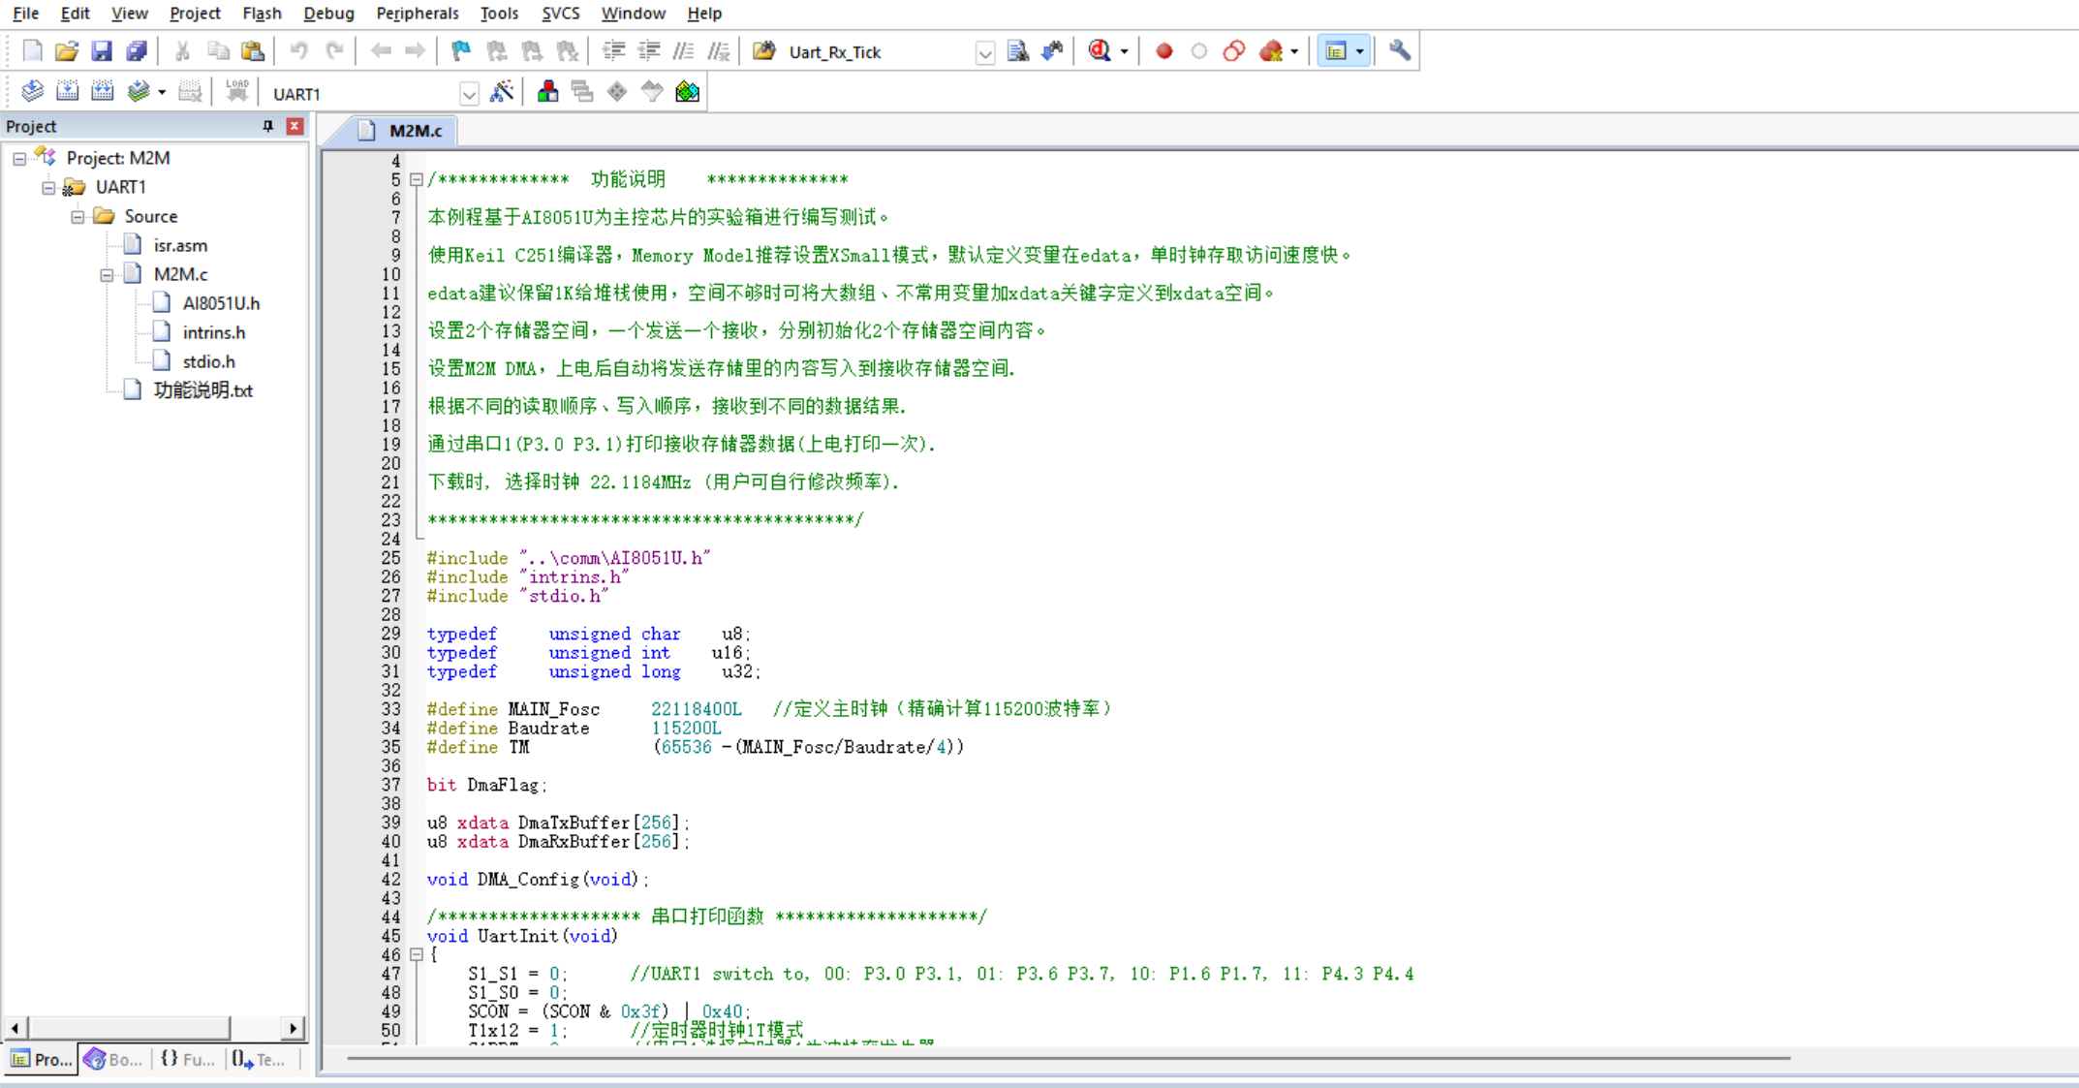Collapse the Source folder in project tree
Image resolution: width=2079 pixels, height=1088 pixels.
[78, 216]
